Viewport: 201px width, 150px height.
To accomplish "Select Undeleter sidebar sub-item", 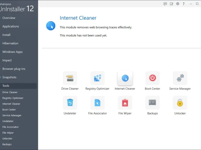I will tap(8, 121).
